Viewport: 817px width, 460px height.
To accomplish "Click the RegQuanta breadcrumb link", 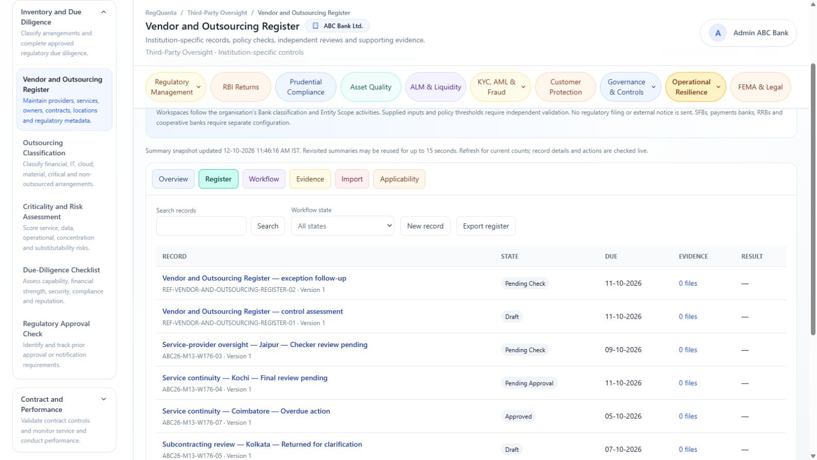I will [161, 13].
